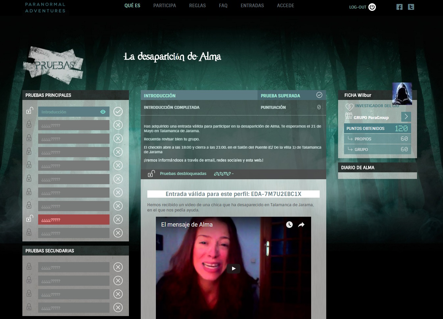This screenshot has width=443, height=319.
Task: Click the Twitter icon in header
Action: tap(411, 7)
